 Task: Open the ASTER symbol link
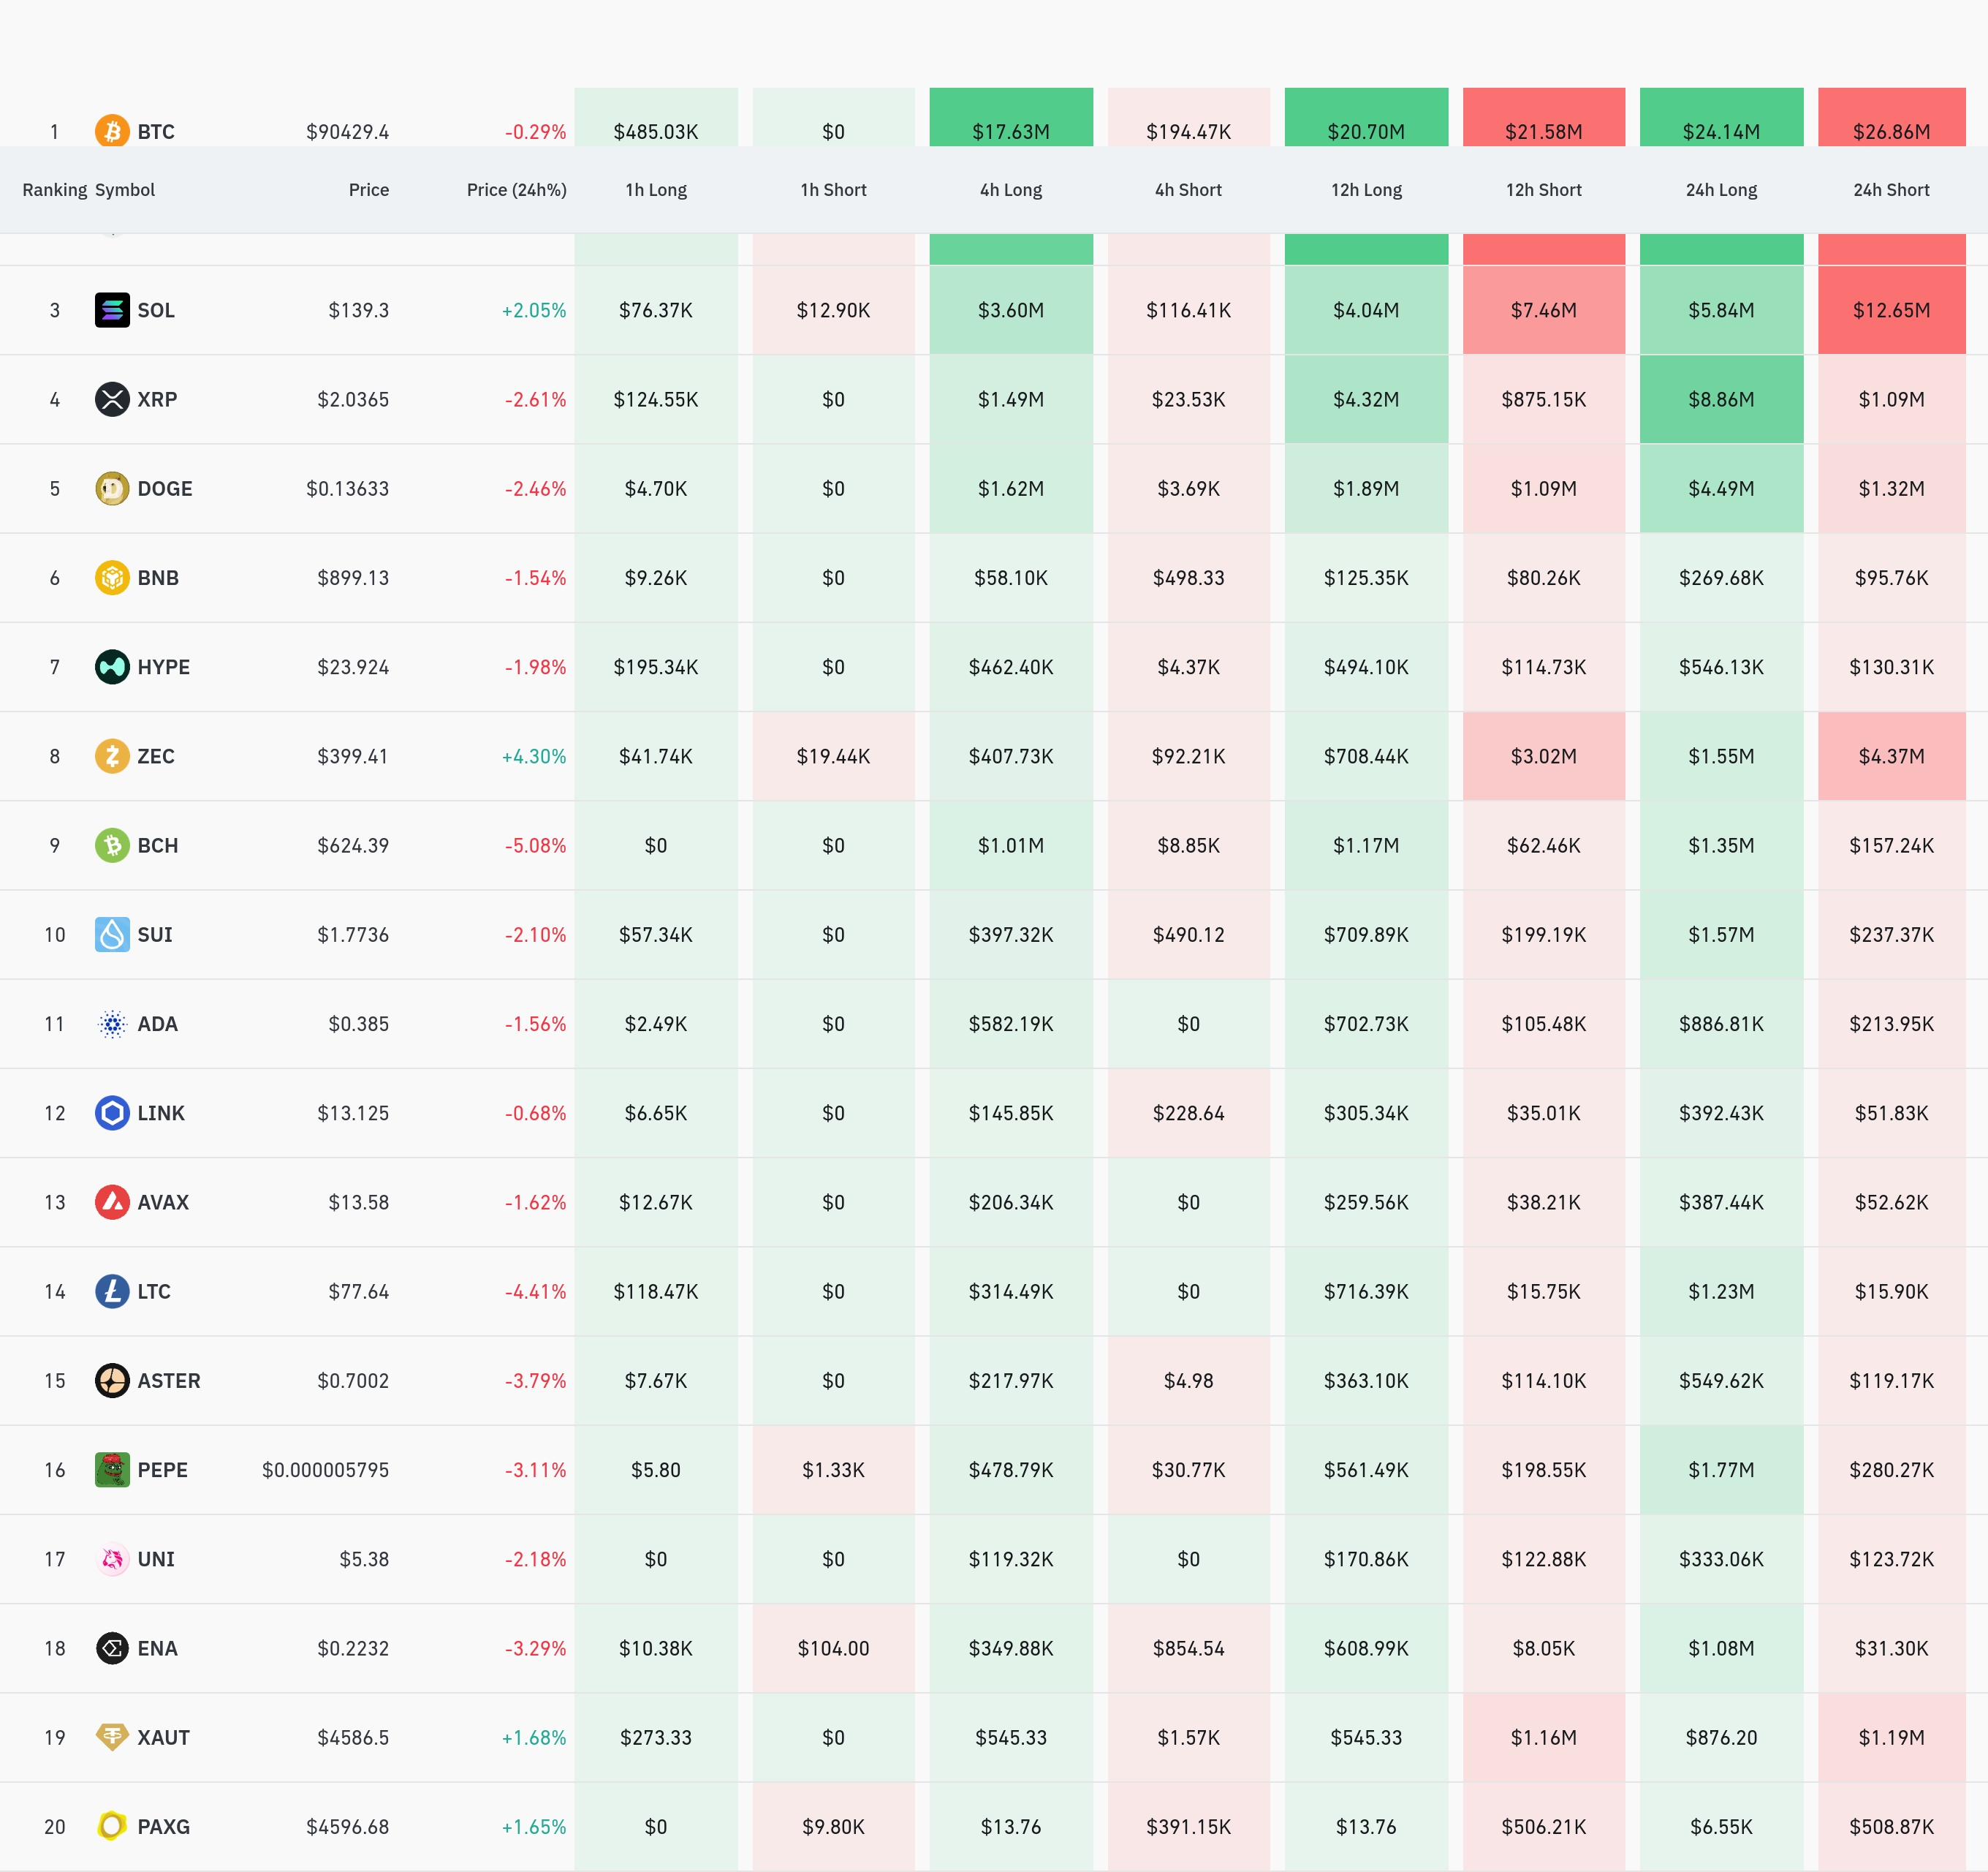pos(169,1381)
